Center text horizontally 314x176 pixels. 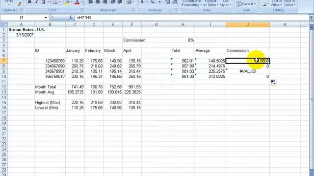click(98, 2)
